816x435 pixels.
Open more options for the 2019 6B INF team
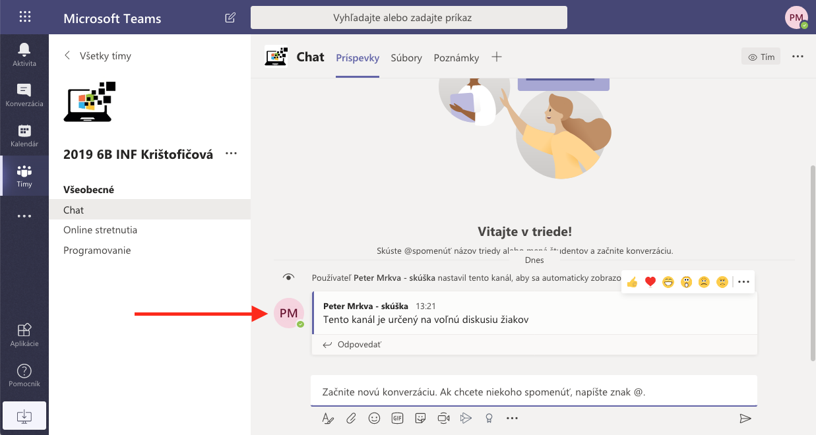[231, 154]
